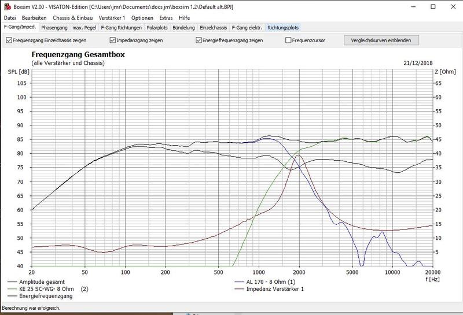The width and height of the screenshot is (463, 315).
Task: Uncheck Impedanzgang zeigen
Action: [x=113, y=40]
